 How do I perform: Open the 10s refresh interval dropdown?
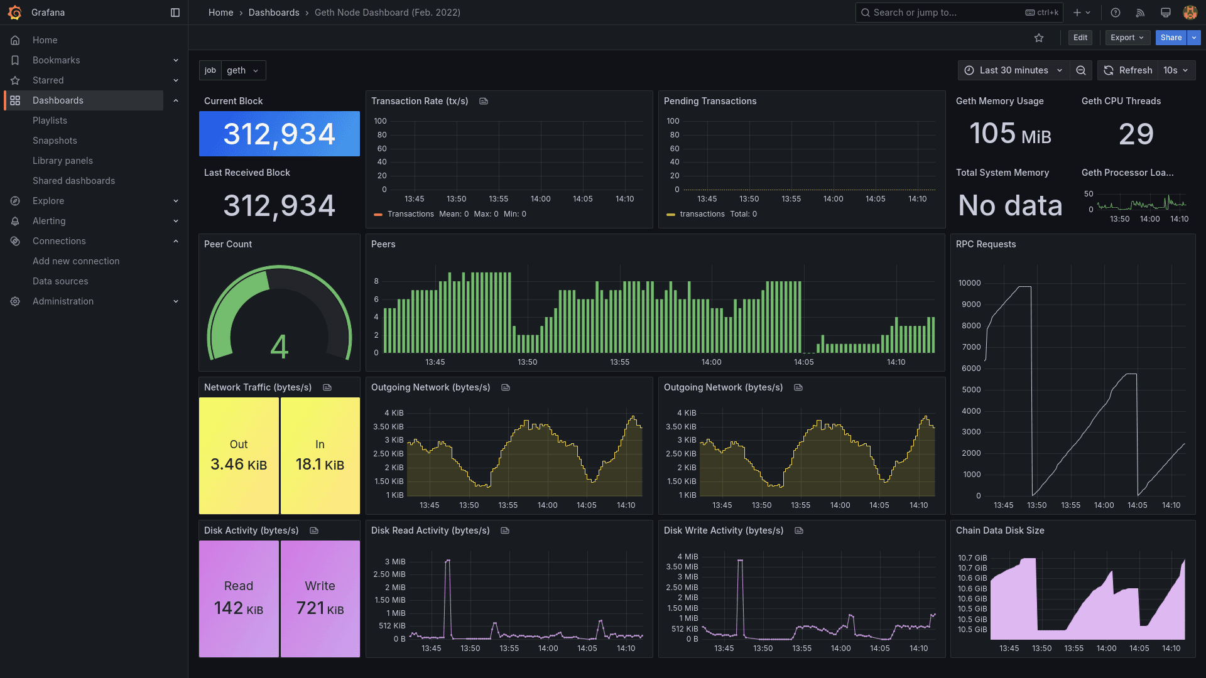coord(1175,70)
